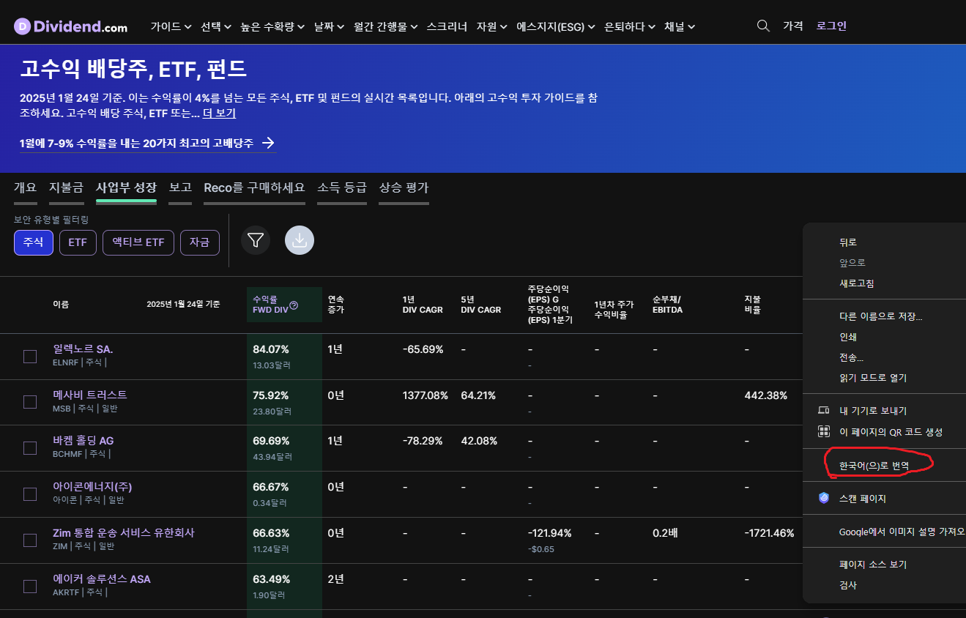Expand the 에스지지(ESG) dropdown
The width and height of the screenshot is (966, 618).
pos(556,26)
